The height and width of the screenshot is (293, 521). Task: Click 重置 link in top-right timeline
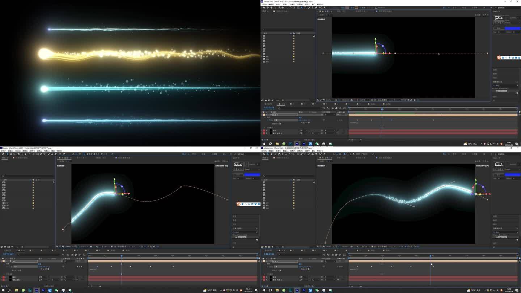[300, 118]
